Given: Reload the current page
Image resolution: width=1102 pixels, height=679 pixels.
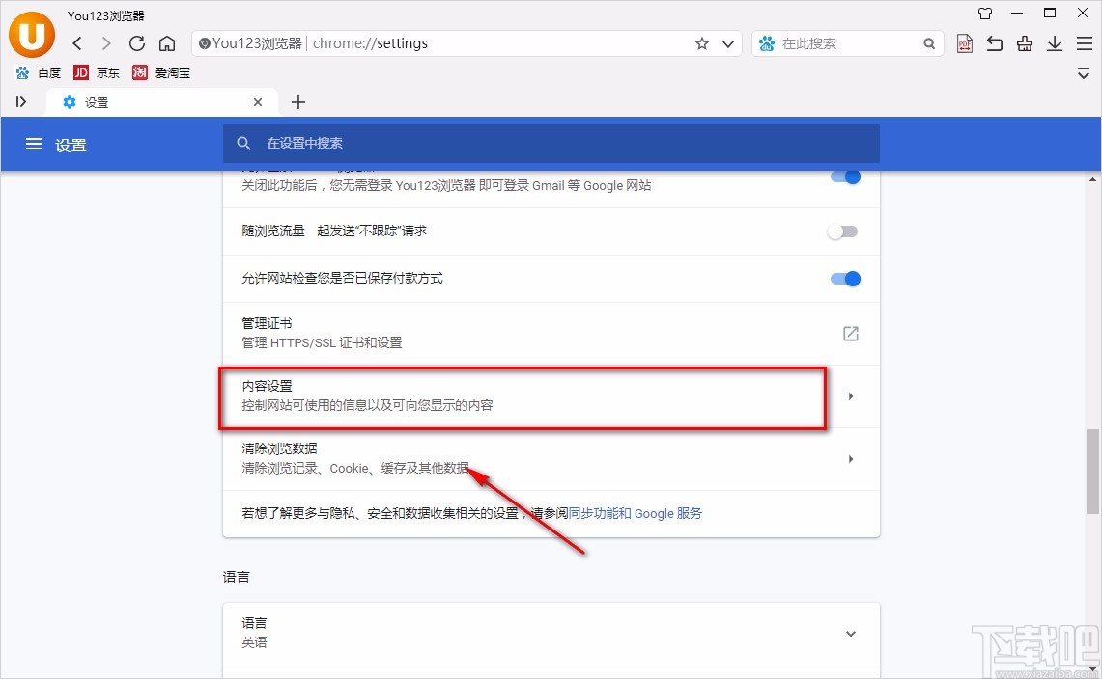Looking at the screenshot, I should coord(137,43).
